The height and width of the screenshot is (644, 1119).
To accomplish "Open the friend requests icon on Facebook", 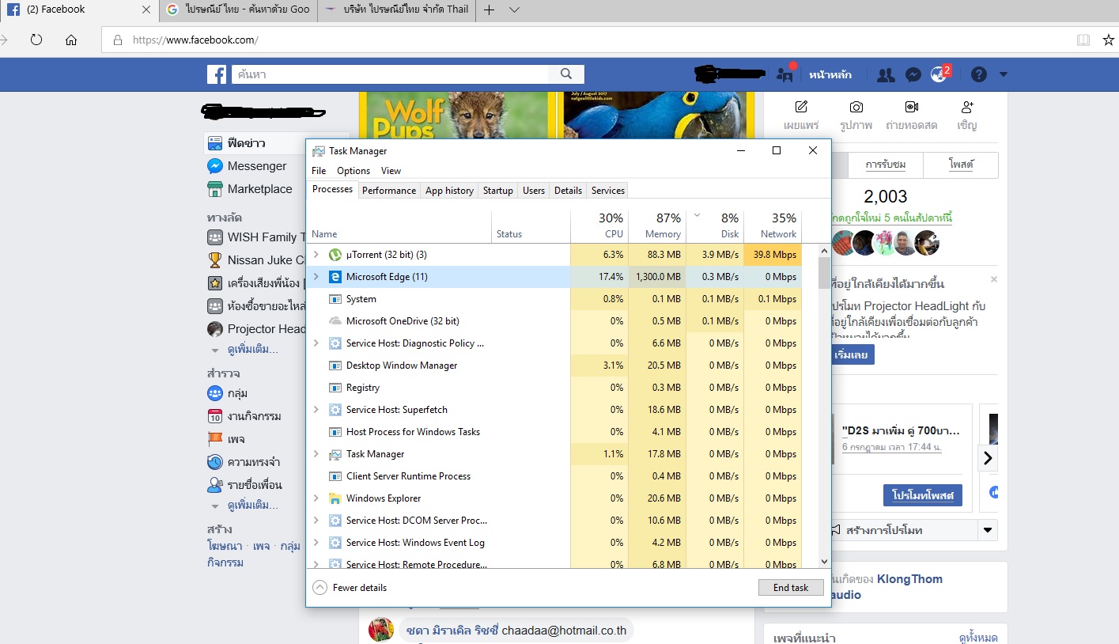I will pyautogui.click(x=886, y=74).
